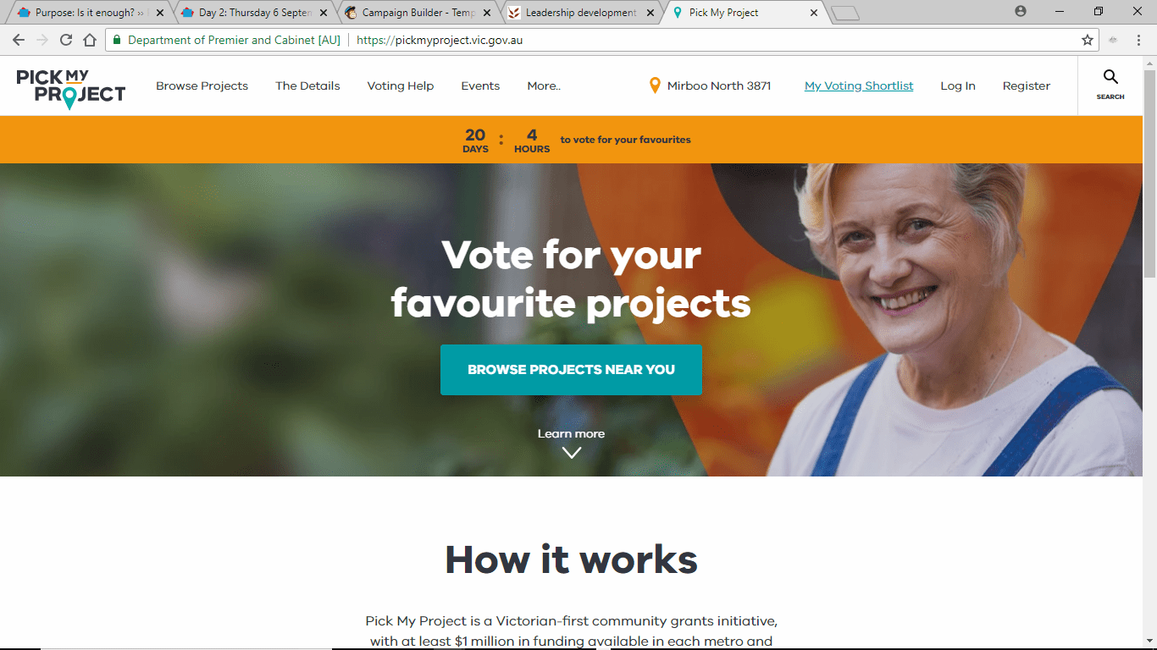
Task: Reload the page in the browser
Action: (x=66, y=40)
